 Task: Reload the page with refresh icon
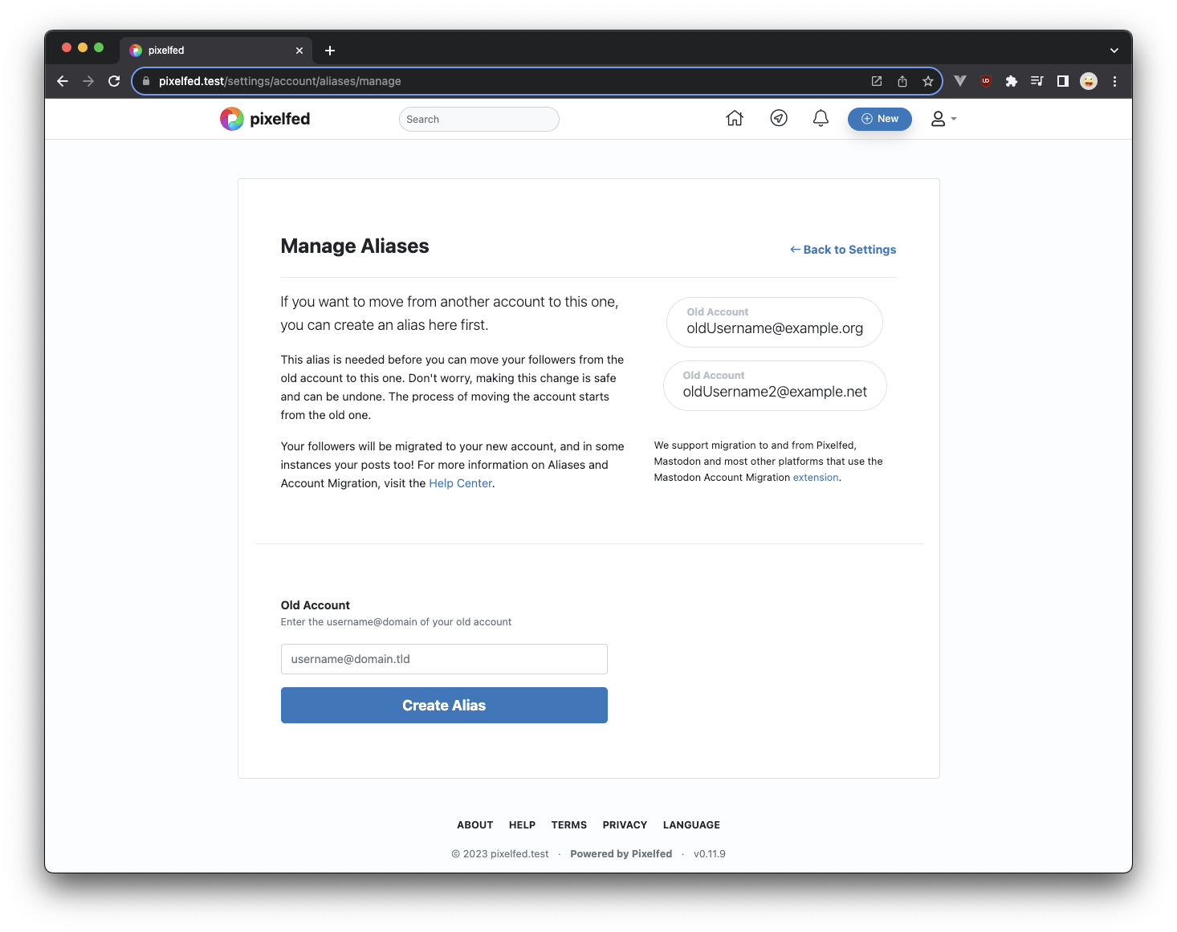point(114,81)
